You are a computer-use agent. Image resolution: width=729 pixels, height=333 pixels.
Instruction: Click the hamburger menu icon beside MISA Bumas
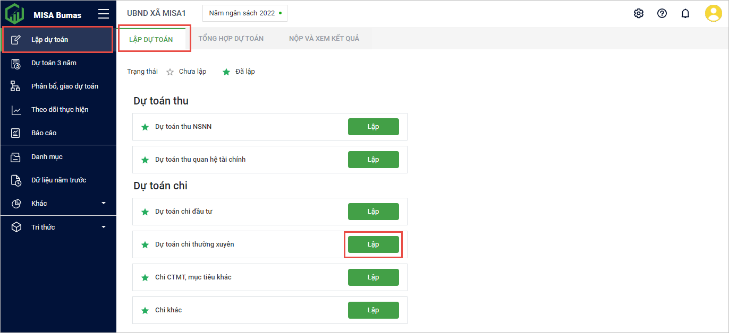coord(104,14)
